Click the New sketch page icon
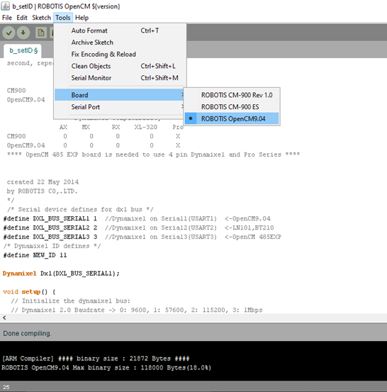The image size is (387, 392). (x=41, y=33)
